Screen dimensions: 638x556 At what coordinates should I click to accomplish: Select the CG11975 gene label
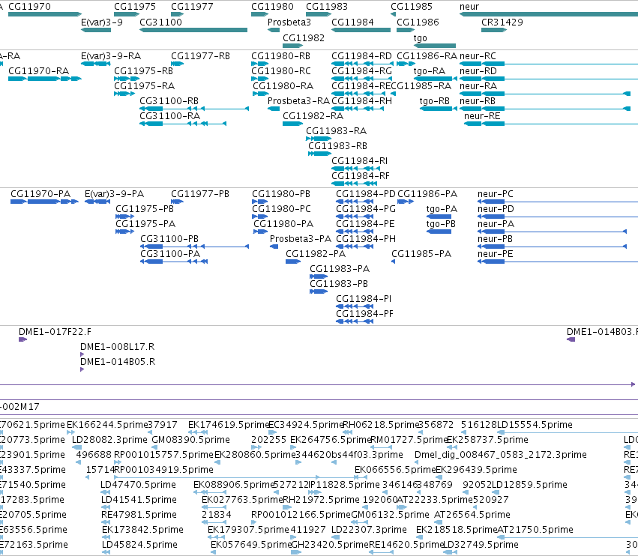click(x=135, y=7)
